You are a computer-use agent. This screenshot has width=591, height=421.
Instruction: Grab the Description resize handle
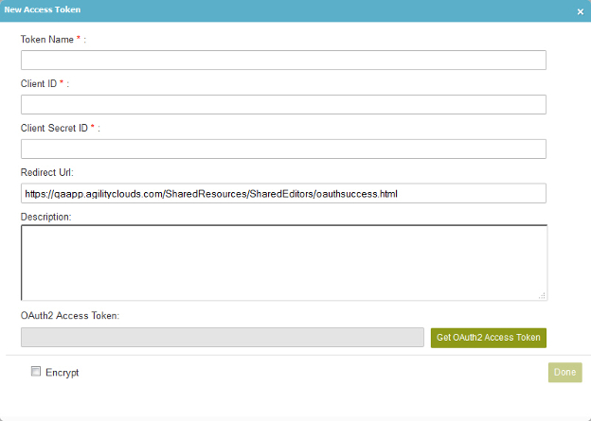click(542, 295)
